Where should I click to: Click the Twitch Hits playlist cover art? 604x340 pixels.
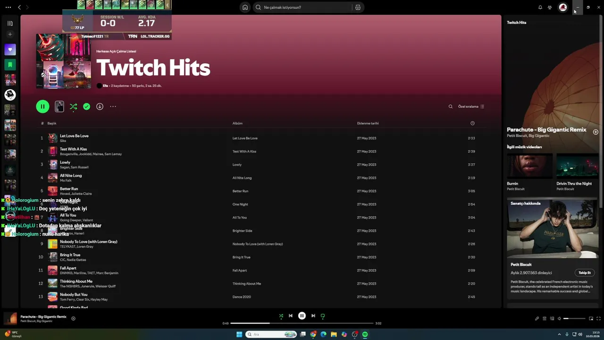click(64, 61)
